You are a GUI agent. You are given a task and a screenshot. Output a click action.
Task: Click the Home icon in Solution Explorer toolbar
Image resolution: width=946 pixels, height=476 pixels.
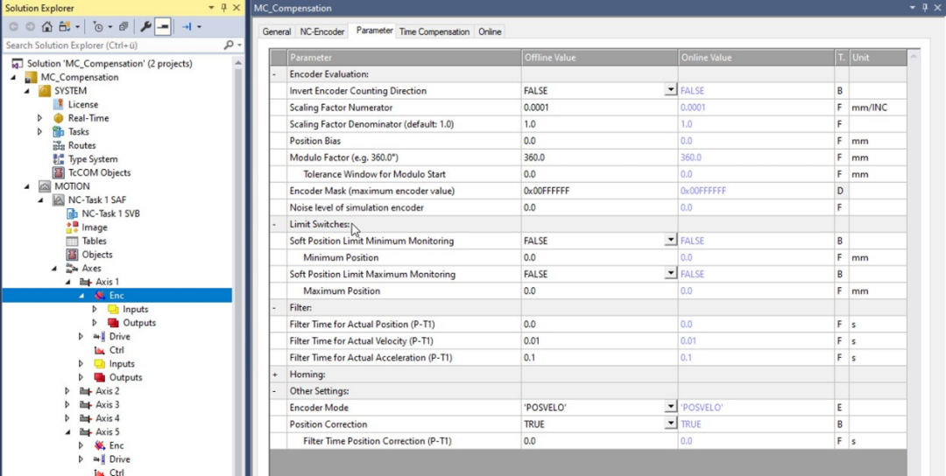click(46, 26)
